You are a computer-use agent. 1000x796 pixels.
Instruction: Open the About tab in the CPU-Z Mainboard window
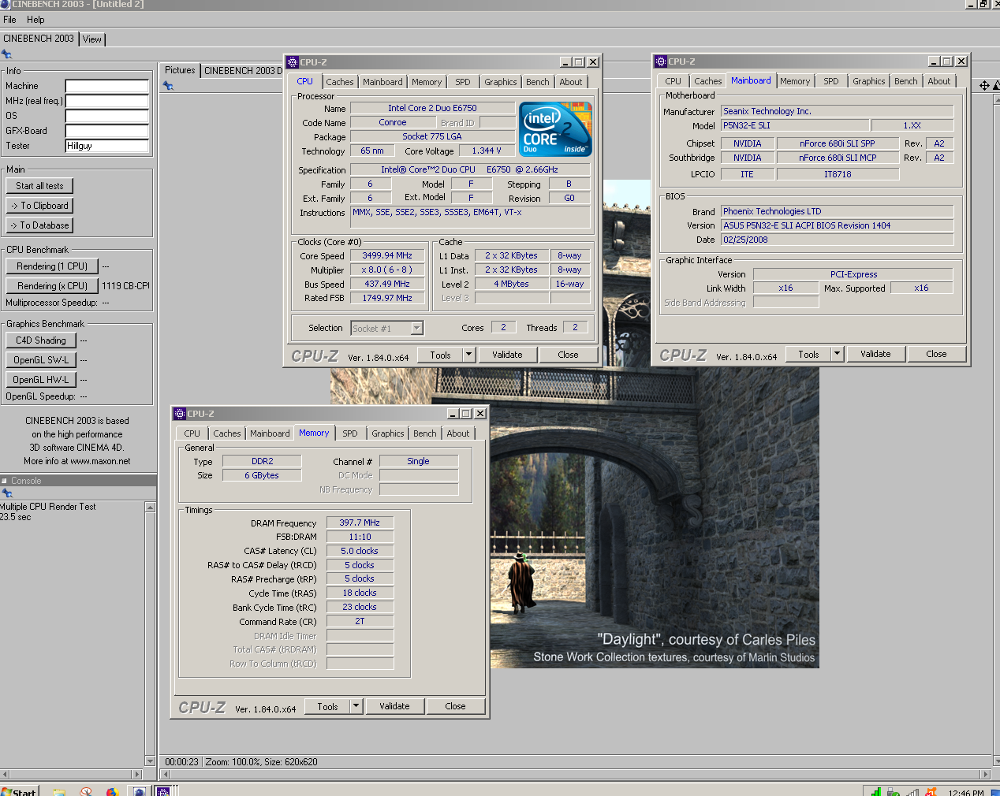pos(939,81)
